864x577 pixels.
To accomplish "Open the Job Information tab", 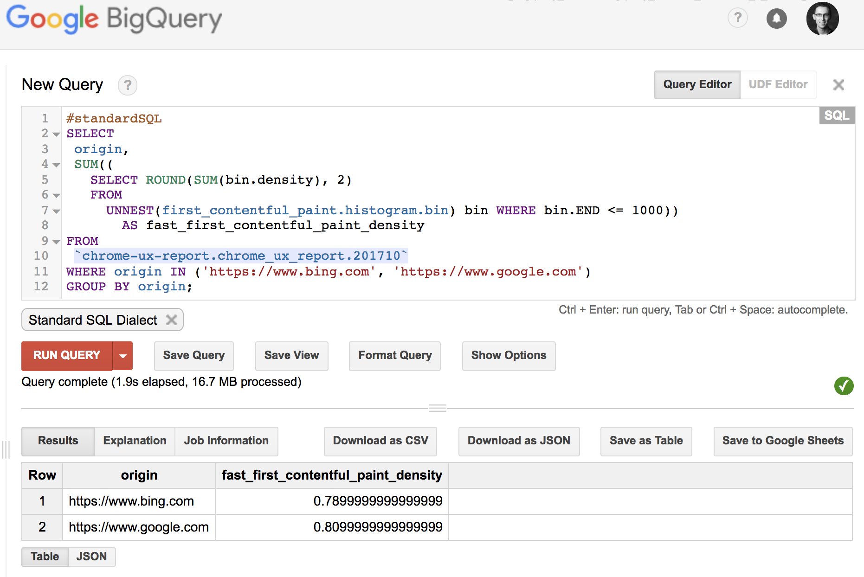I will (x=226, y=441).
